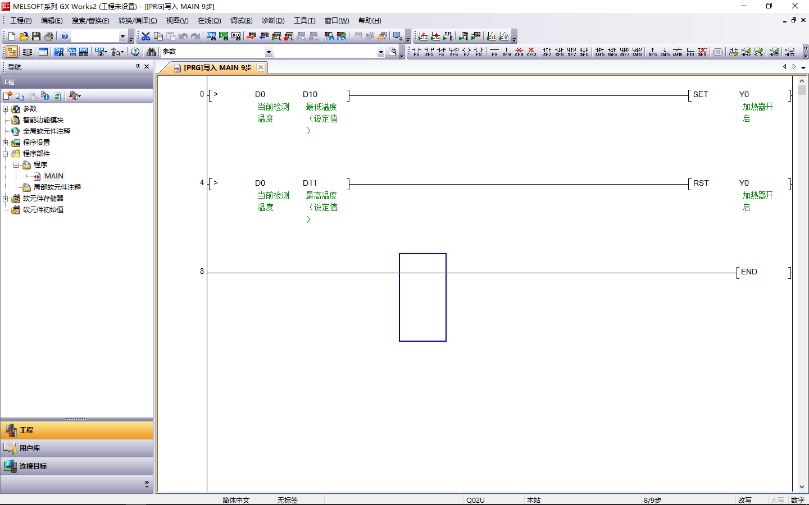Insert a coil with F7 icon

[466, 52]
